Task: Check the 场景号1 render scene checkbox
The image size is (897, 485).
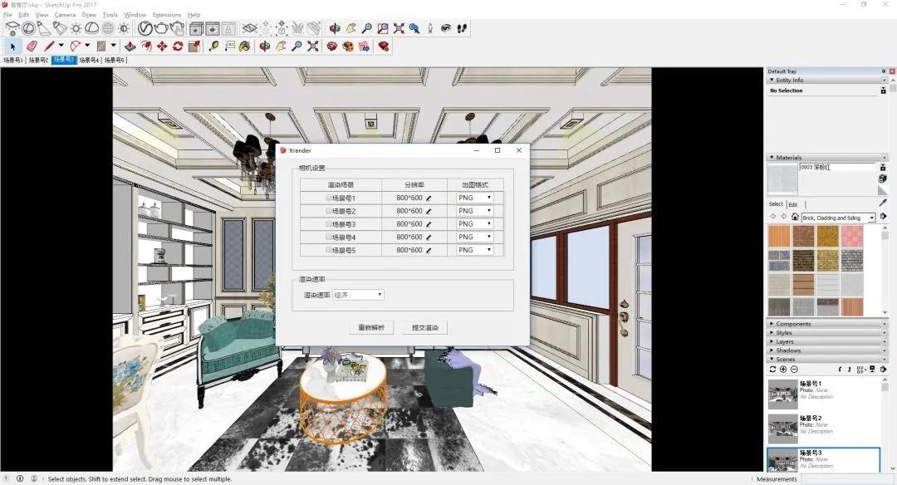Action: [329, 198]
